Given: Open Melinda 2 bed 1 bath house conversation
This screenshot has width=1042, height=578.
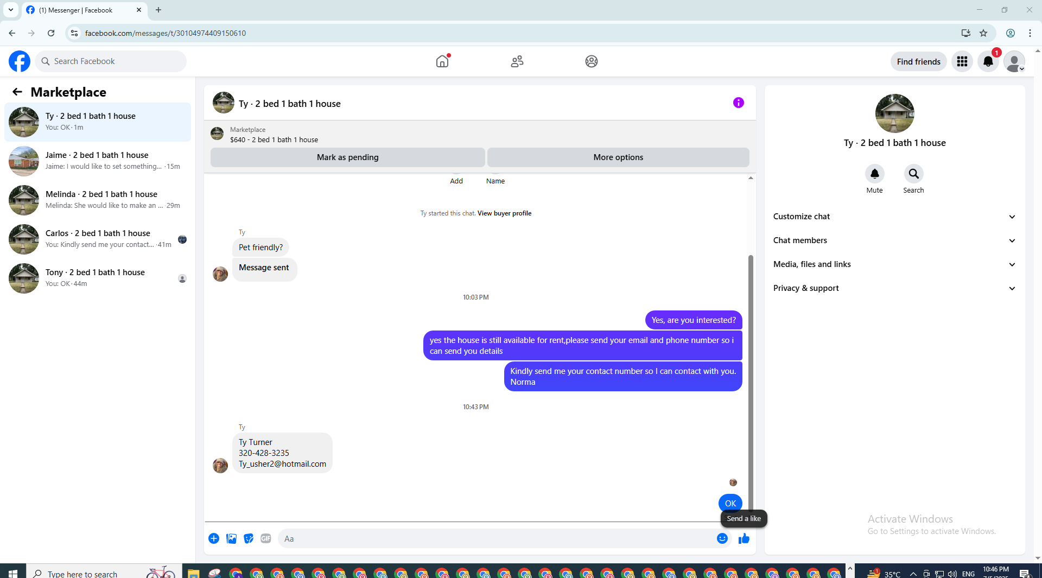Looking at the screenshot, I should pos(98,200).
